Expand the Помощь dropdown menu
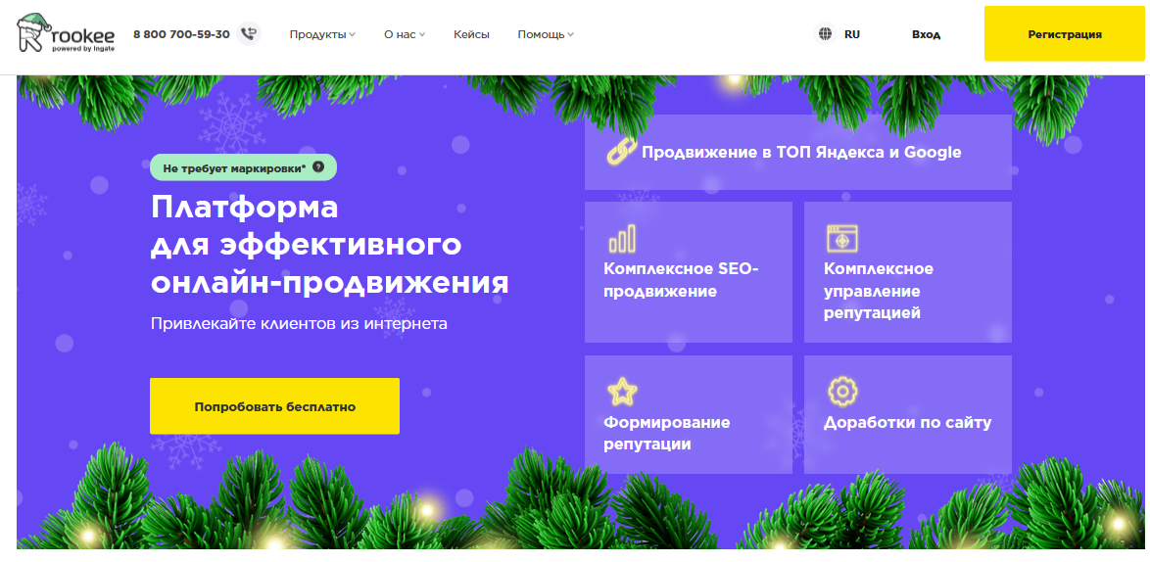The width and height of the screenshot is (1150, 562). click(546, 34)
